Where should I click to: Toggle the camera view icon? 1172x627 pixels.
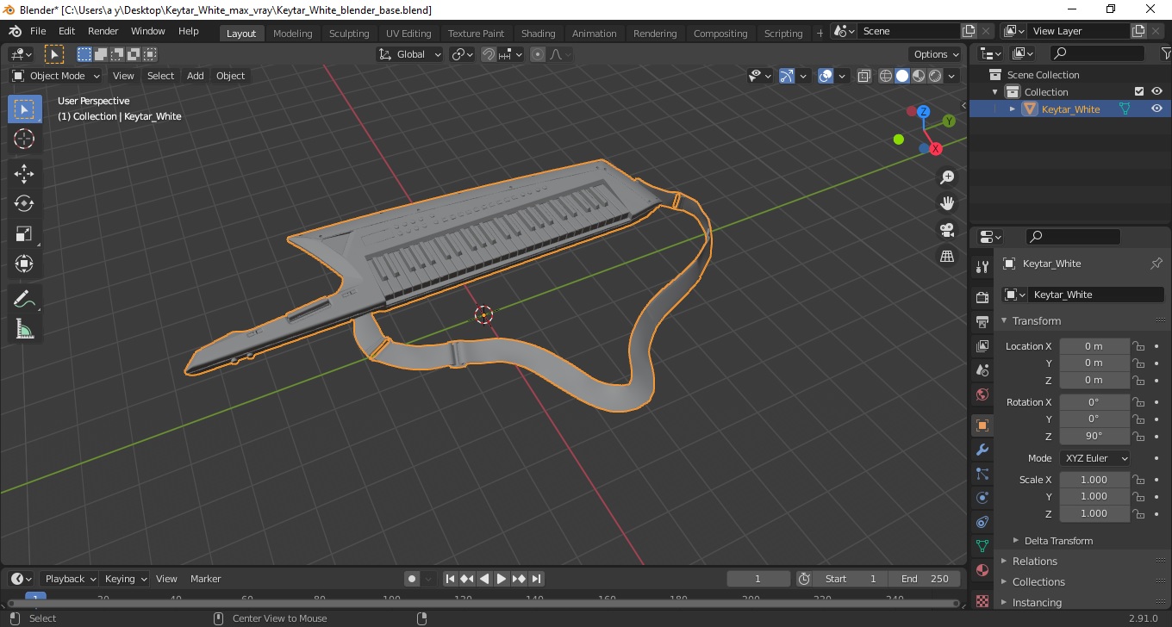tap(947, 230)
